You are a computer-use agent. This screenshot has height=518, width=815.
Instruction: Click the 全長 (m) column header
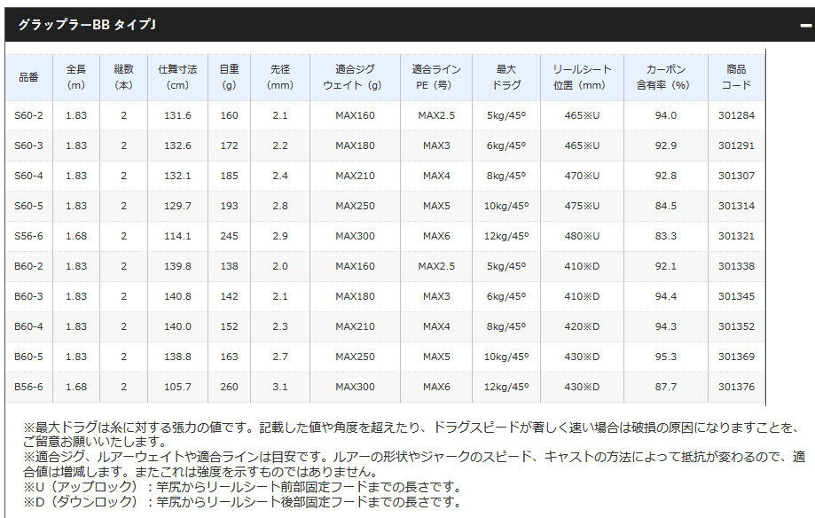tap(76, 77)
